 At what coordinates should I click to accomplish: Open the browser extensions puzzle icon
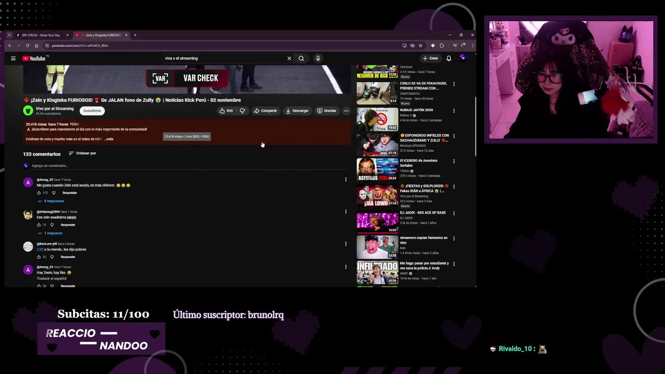[442, 45]
